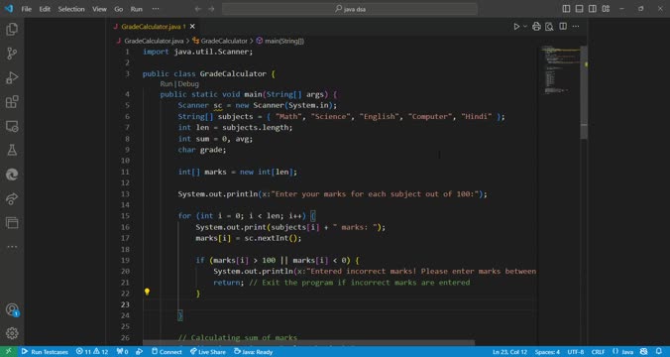Click the Java: Ready status
The width and height of the screenshot is (670, 357).
point(254,352)
